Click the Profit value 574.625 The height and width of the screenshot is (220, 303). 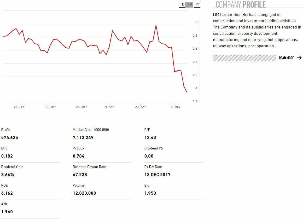pyautogui.click(x=10, y=137)
